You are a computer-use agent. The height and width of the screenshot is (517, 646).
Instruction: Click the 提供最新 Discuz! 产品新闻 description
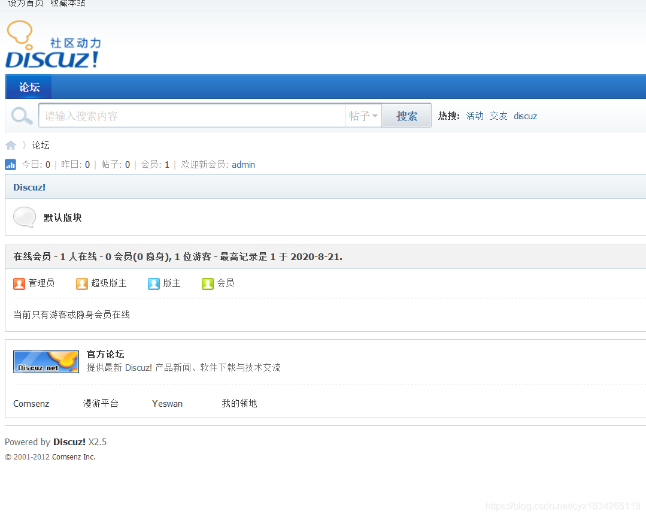point(183,367)
